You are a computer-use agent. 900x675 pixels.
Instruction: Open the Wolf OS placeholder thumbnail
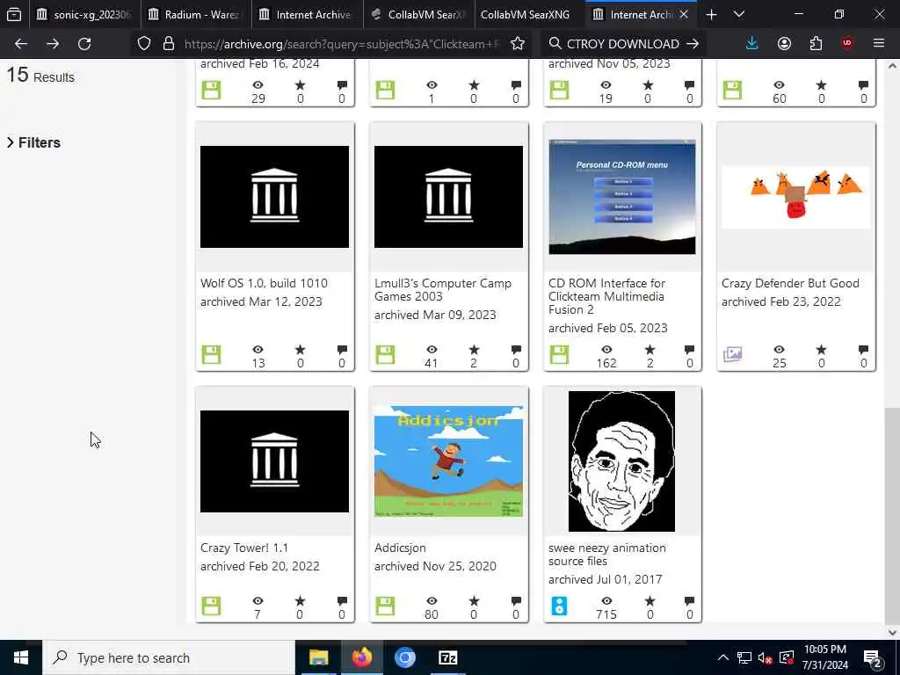tap(274, 197)
